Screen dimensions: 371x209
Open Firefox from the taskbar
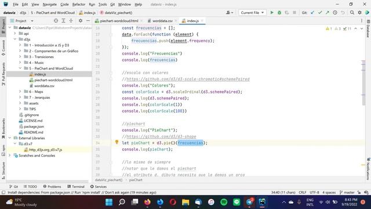click(147, 202)
